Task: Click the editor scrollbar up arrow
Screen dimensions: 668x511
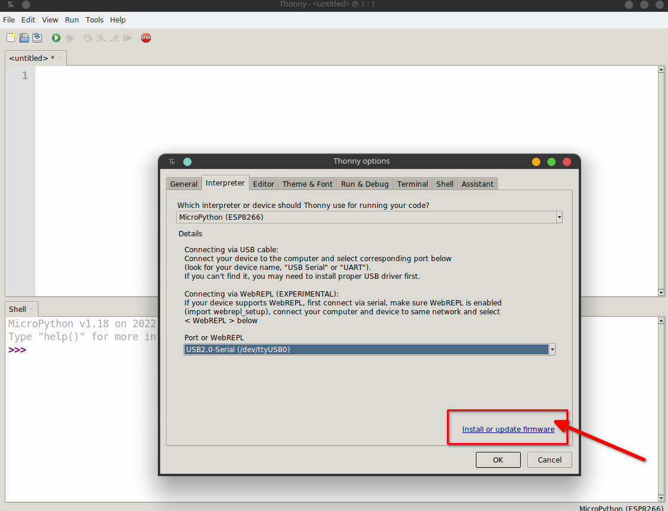Action: [661, 69]
